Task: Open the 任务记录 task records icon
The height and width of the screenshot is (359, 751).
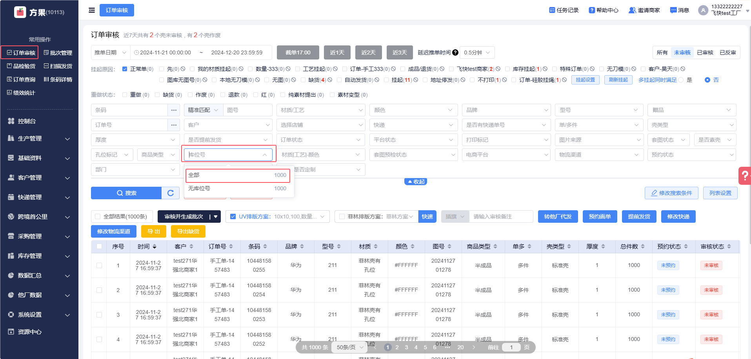Action: click(x=552, y=10)
